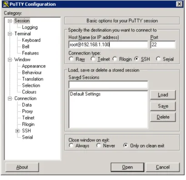
Task: Open the Logging category
Action: click(30, 27)
